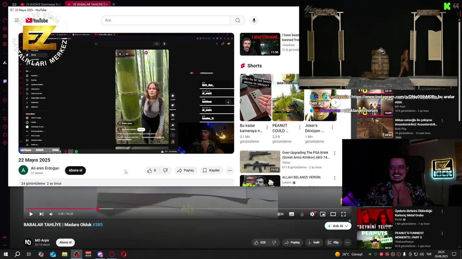
Task: Open MO Arşiv channel avatar
Action: point(28,242)
